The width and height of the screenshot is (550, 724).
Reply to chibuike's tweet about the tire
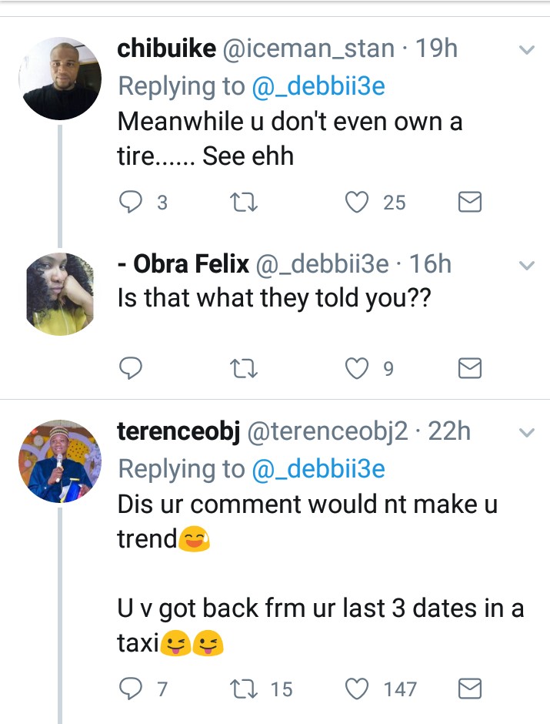tap(131, 203)
